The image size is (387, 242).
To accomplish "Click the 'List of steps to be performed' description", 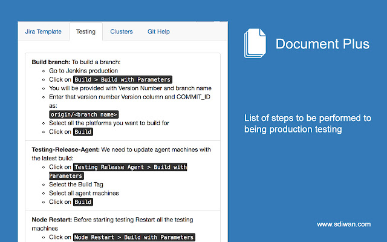I will (x=308, y=123).
